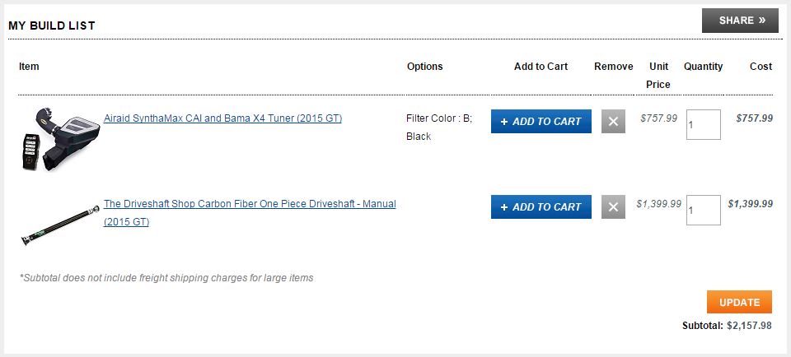Click the freight shipping subtotal note
The image size is (791, 357).
pos(166,278)
